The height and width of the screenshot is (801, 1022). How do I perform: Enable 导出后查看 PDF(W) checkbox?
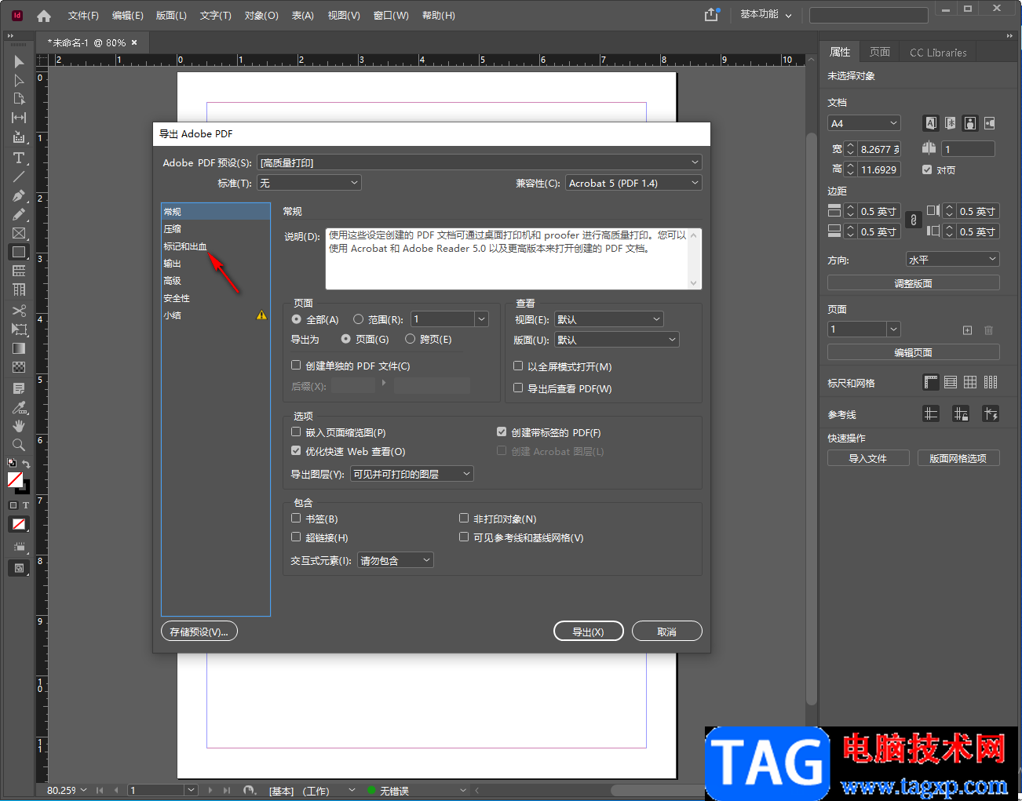click(518, 388)
